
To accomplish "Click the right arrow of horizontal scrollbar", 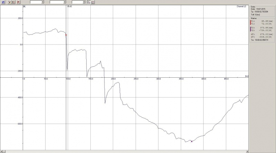I will tap(247, 151).
